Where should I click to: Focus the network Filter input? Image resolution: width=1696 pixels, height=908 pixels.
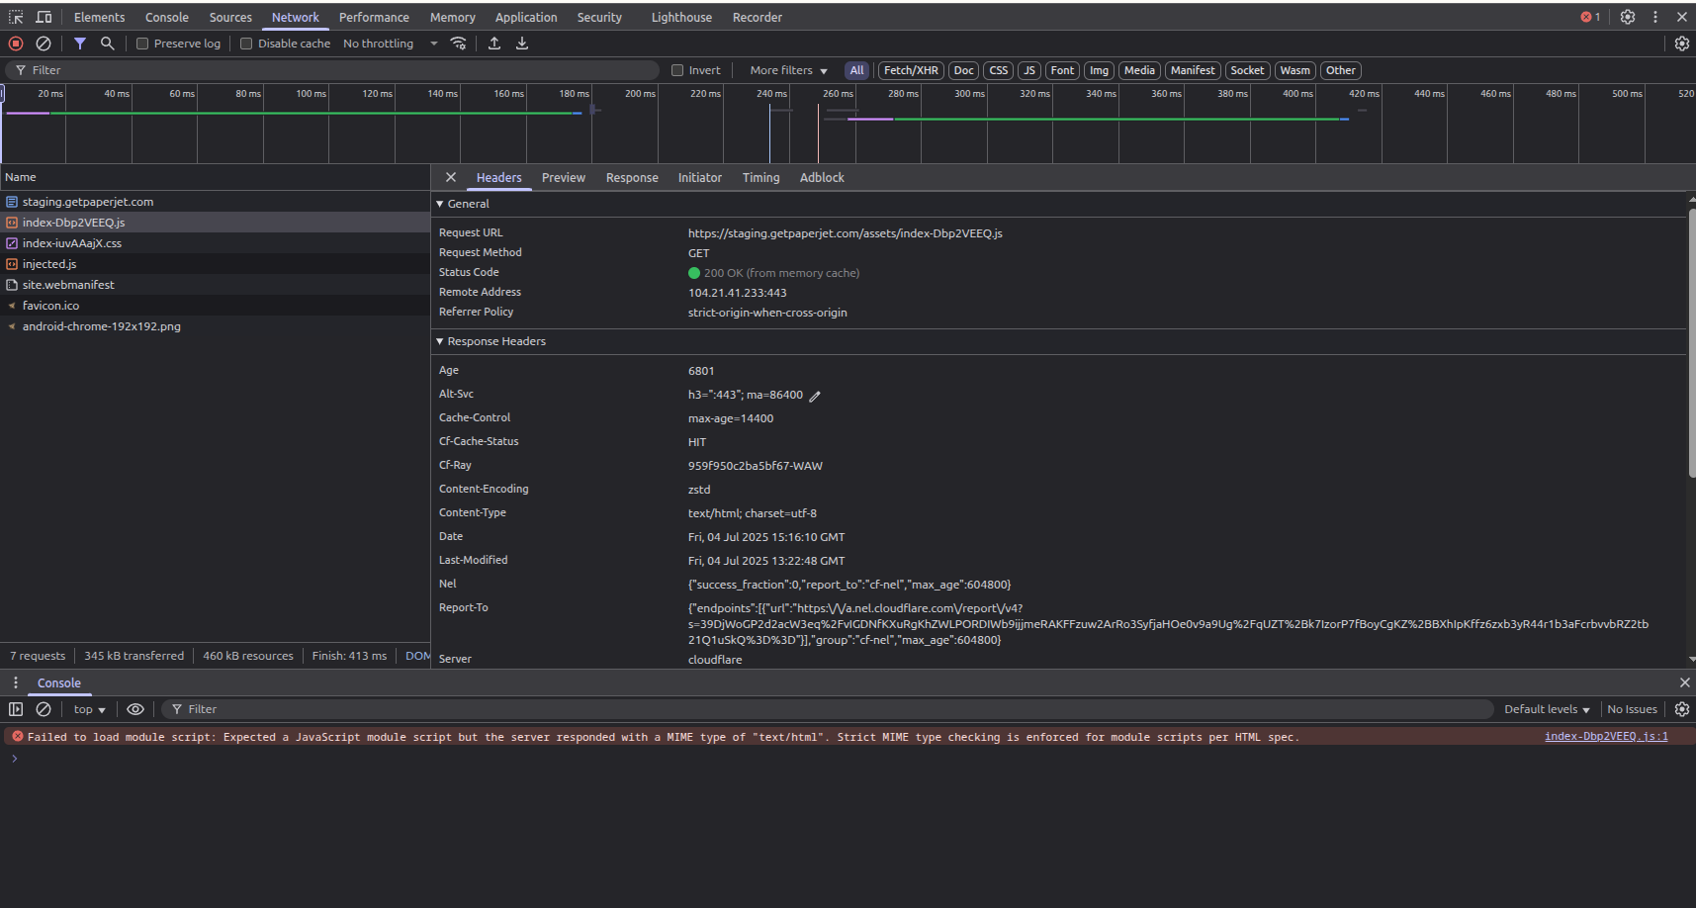tap(332, 70)
